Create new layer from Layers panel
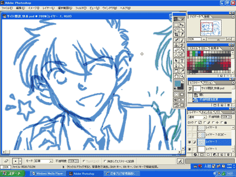Screen dimensions: 236x177 click(x=222, y=155)
